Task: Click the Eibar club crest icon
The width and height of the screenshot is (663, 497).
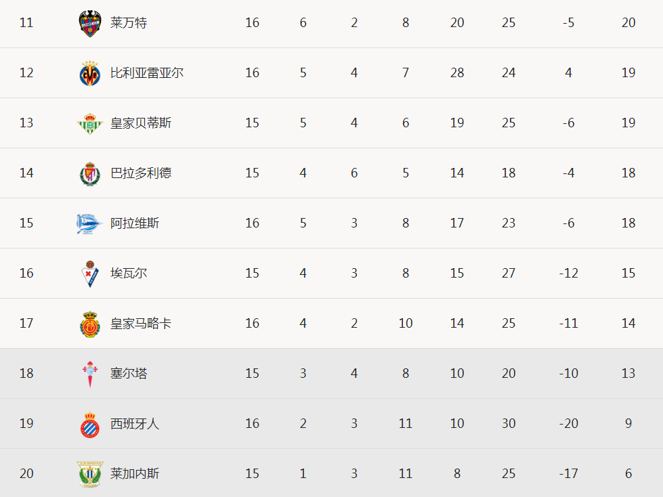Action: pyautogui.click(x=89, y=274)
